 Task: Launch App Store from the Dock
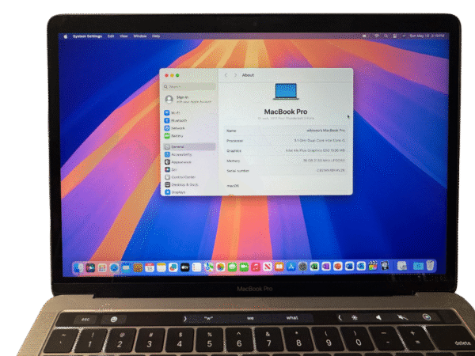click(291, 267)
